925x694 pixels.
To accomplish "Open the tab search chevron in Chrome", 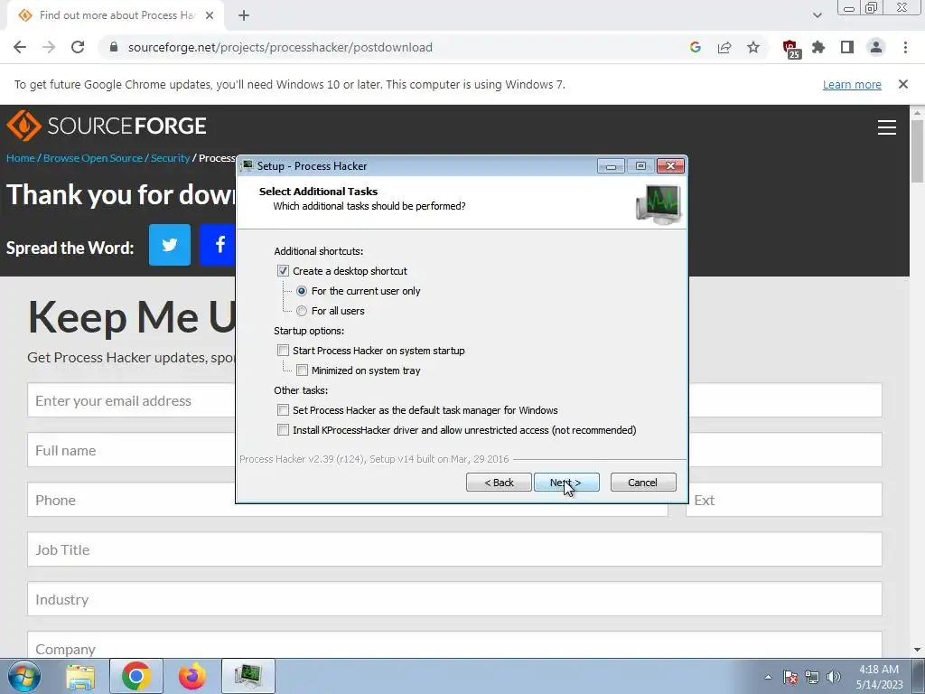I will click(x=817, y=15).
